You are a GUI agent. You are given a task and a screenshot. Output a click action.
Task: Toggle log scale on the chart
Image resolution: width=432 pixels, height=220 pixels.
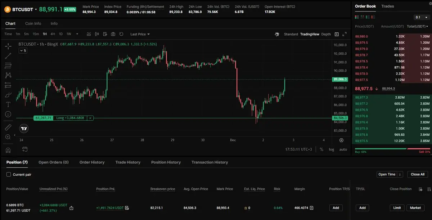[331, 149]
